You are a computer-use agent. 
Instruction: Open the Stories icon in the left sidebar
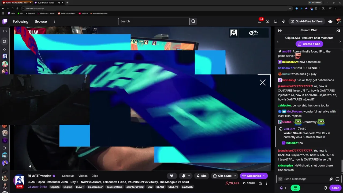pos(5,42)
